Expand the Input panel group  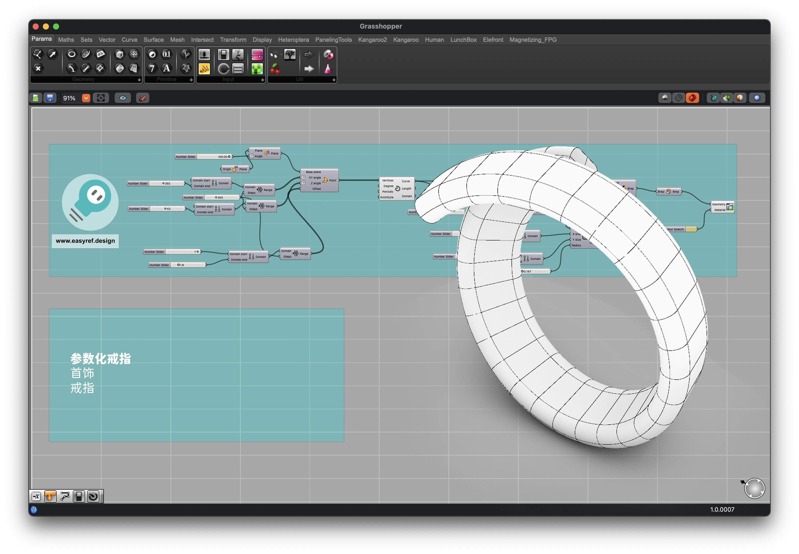[262, 80]
